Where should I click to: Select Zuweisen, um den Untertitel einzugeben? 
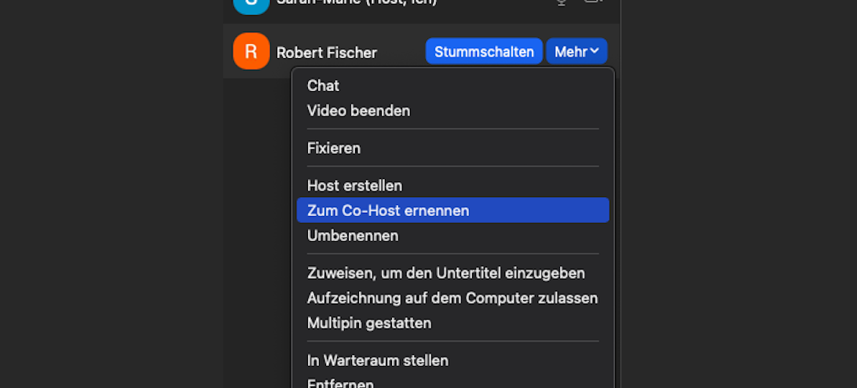pos(445,273)
